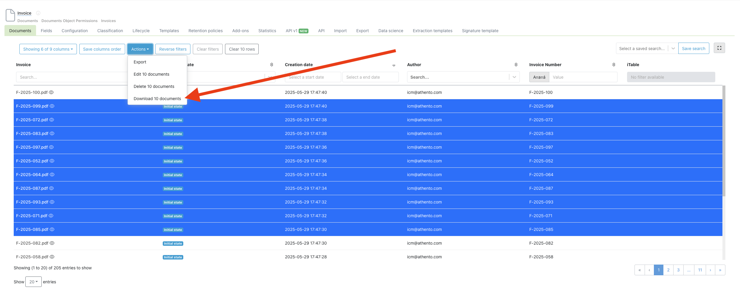Viewport: 740px width, 303px height.
Task: Open the Show 20 entries dropdown
Action: pyautogui.click(x=33, y=282)
